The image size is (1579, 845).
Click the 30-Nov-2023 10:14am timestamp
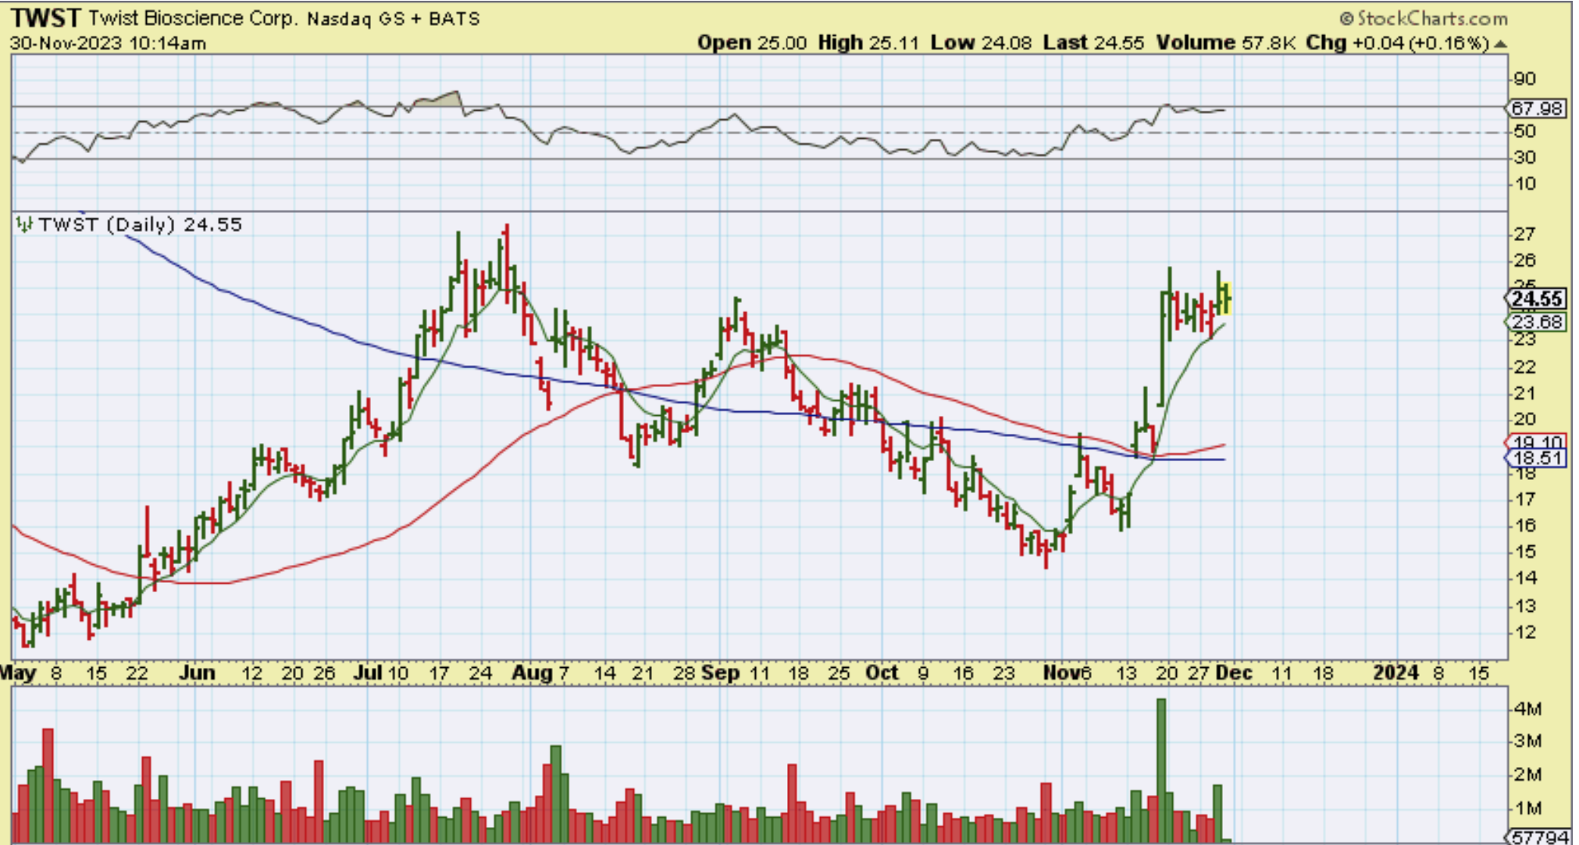109,44
